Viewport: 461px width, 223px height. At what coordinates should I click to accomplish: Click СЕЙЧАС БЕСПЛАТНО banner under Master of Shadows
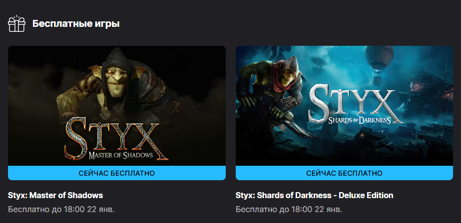[x=117, y=173]
